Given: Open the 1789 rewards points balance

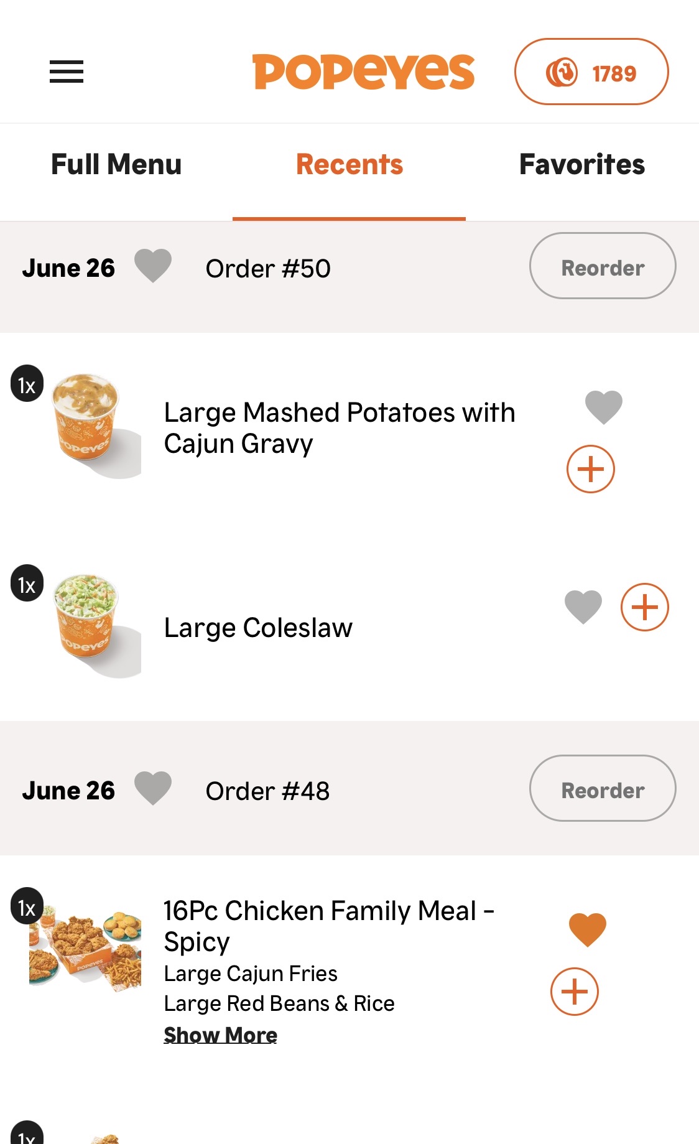Looking at the screenshot, I should point(591,72).
